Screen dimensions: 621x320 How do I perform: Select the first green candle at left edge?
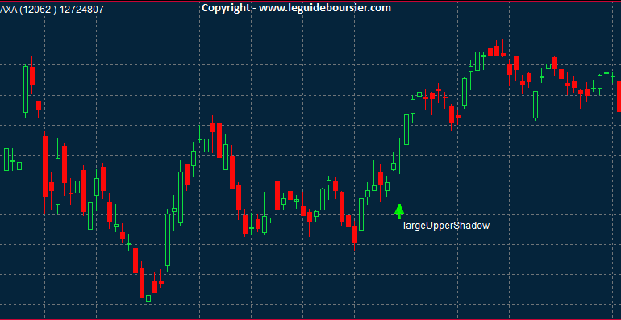[x=6, y=160]
